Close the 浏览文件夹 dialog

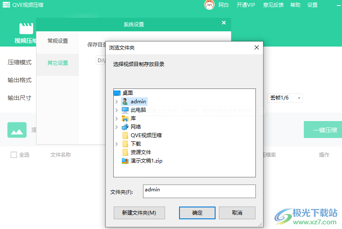point(257,47)
